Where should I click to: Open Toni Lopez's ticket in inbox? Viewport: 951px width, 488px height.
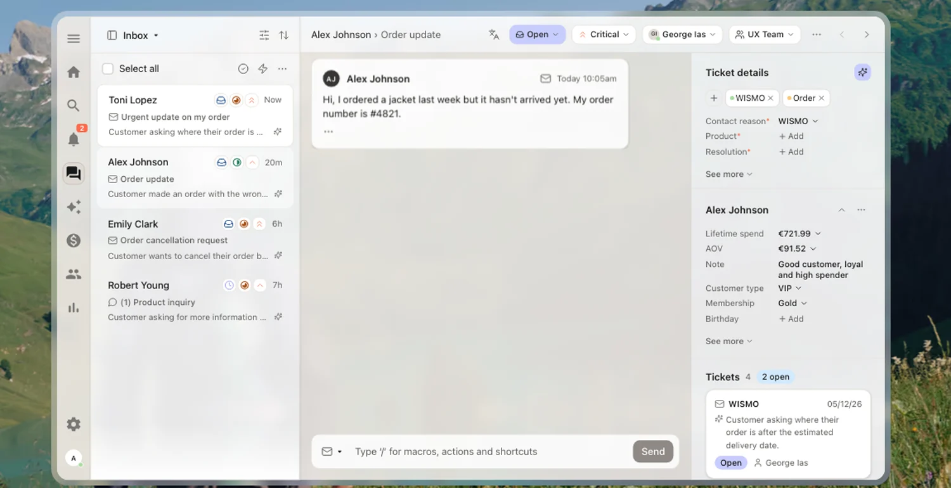coord(195,116)
